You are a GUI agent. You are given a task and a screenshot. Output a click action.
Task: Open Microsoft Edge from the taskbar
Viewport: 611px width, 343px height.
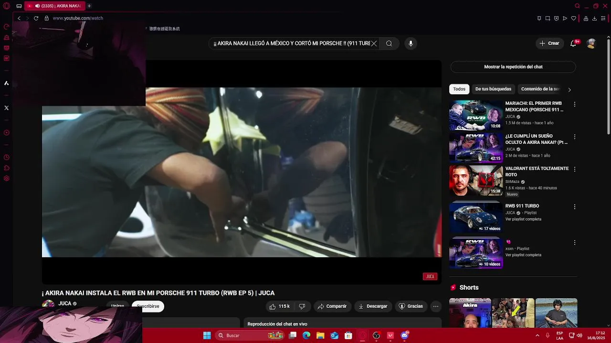point(306,335)
